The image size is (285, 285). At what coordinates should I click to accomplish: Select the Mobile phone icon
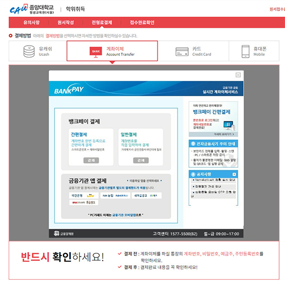245,52
